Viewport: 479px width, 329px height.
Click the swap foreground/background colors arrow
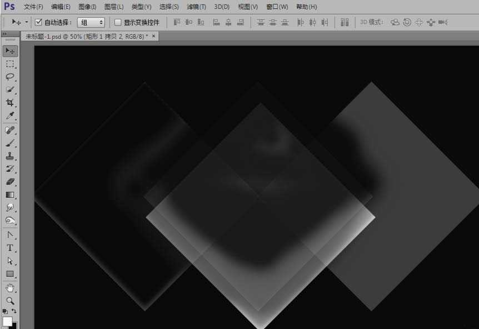click(x=14, y=311)
